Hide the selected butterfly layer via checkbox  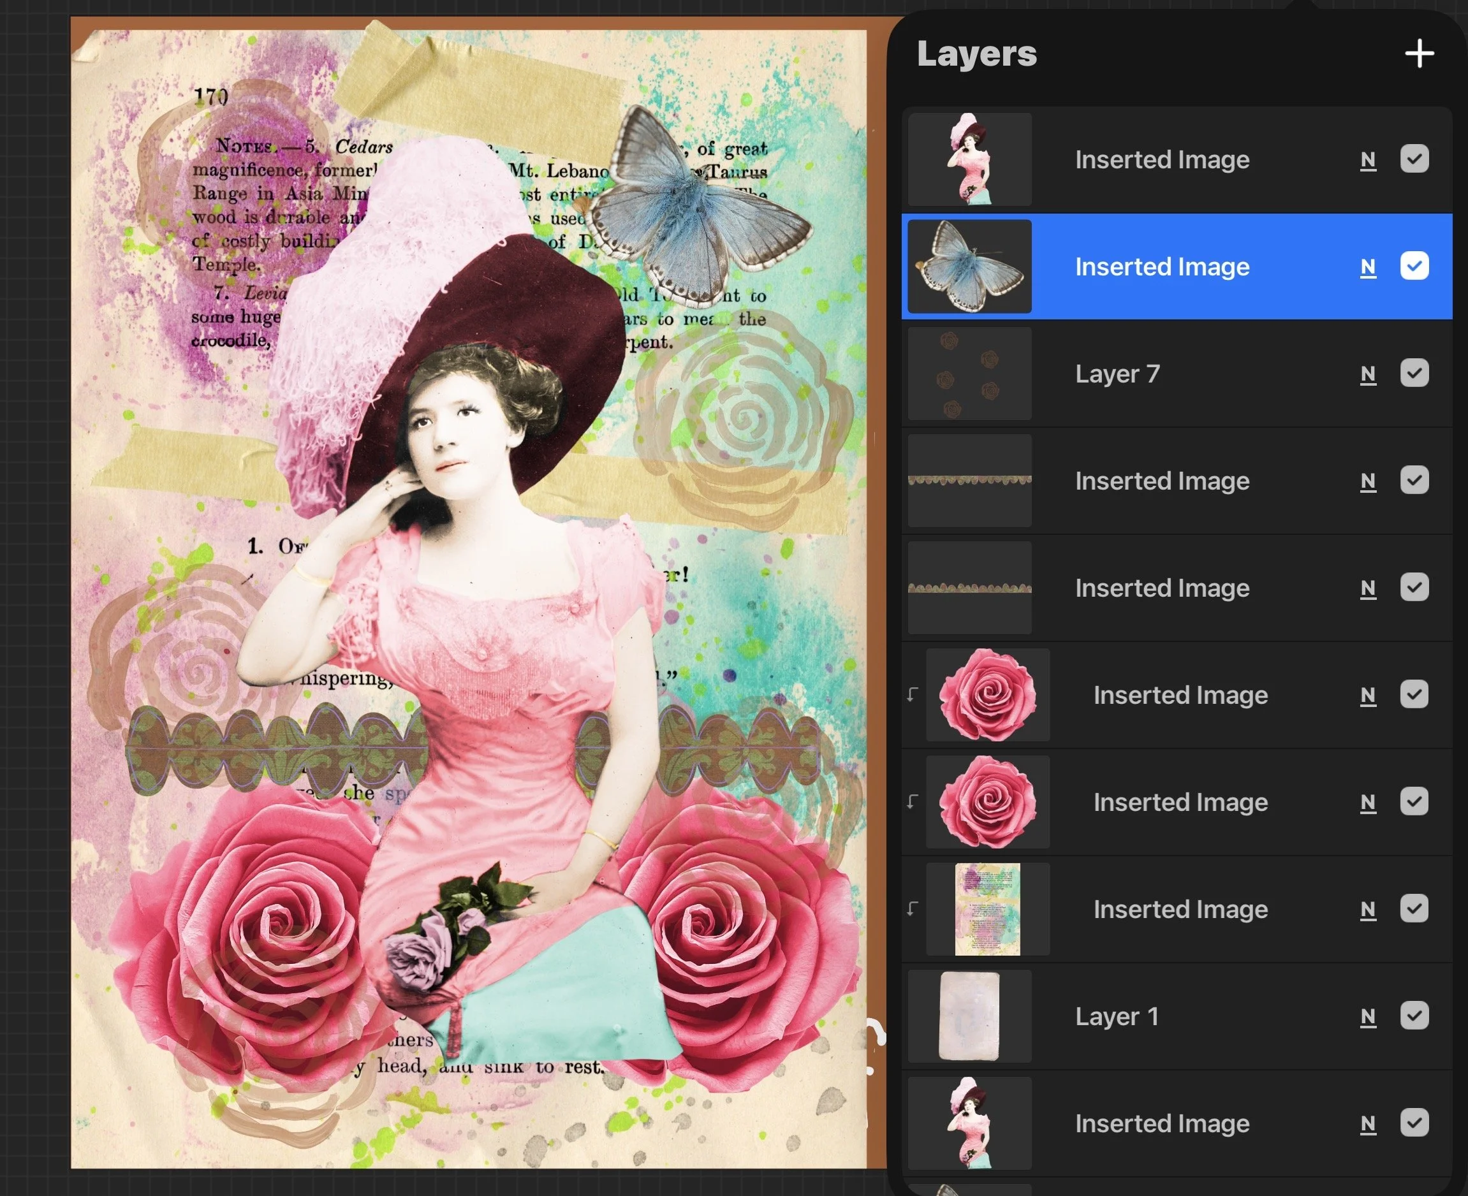click(1414, 266)
